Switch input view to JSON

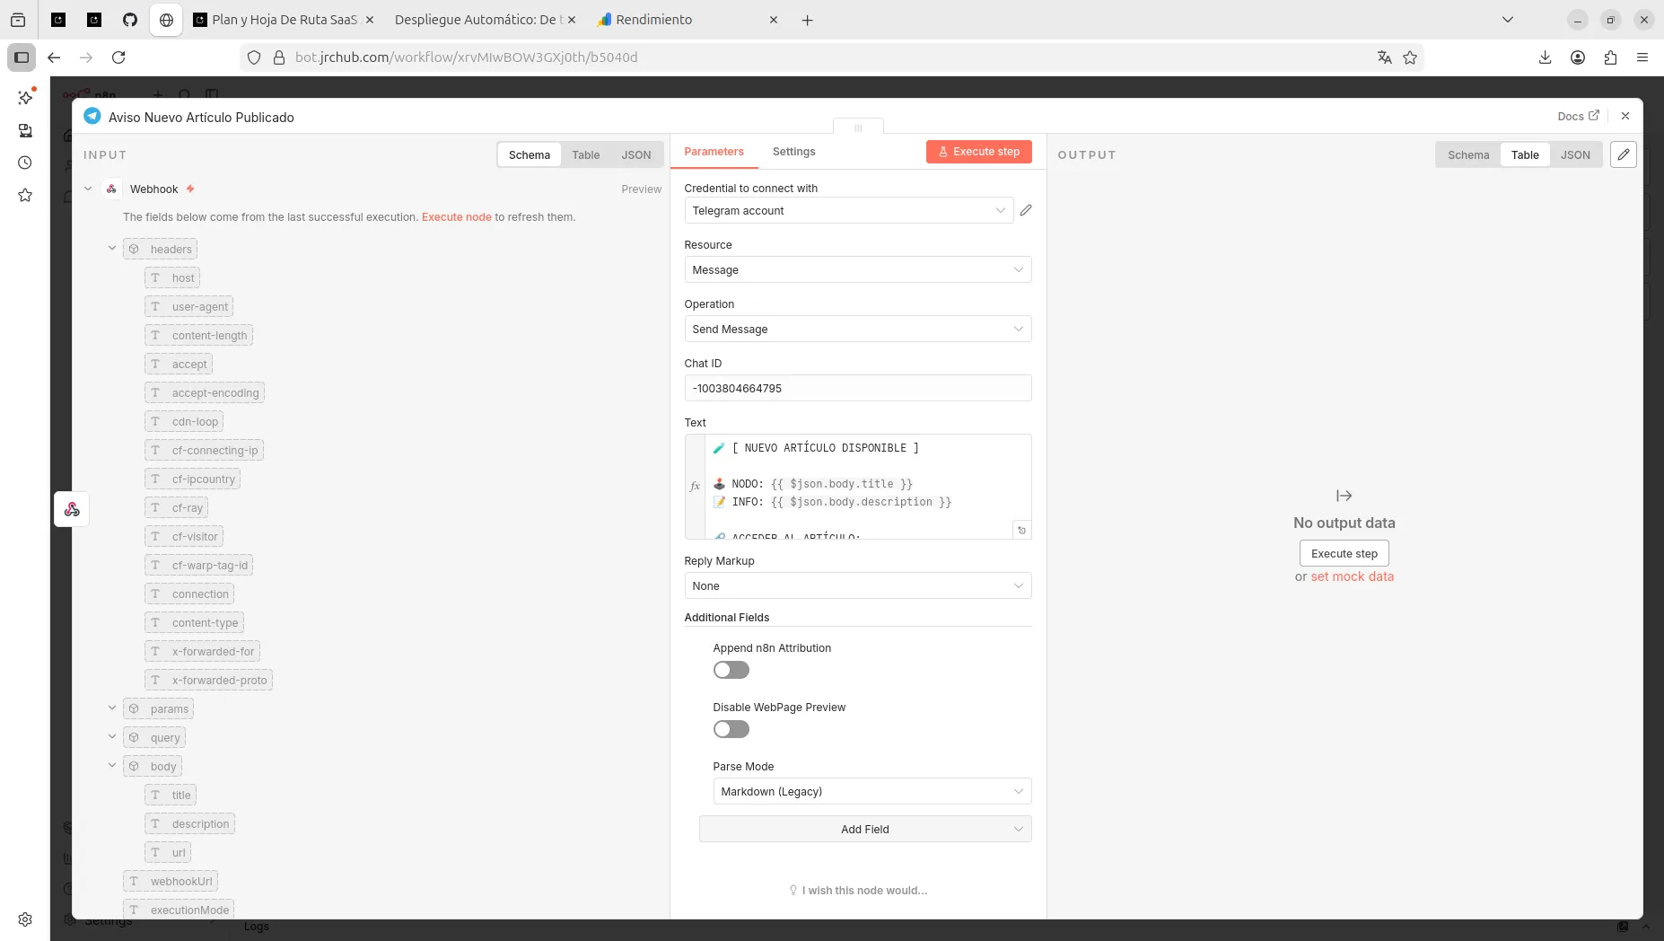click(635, 154)
